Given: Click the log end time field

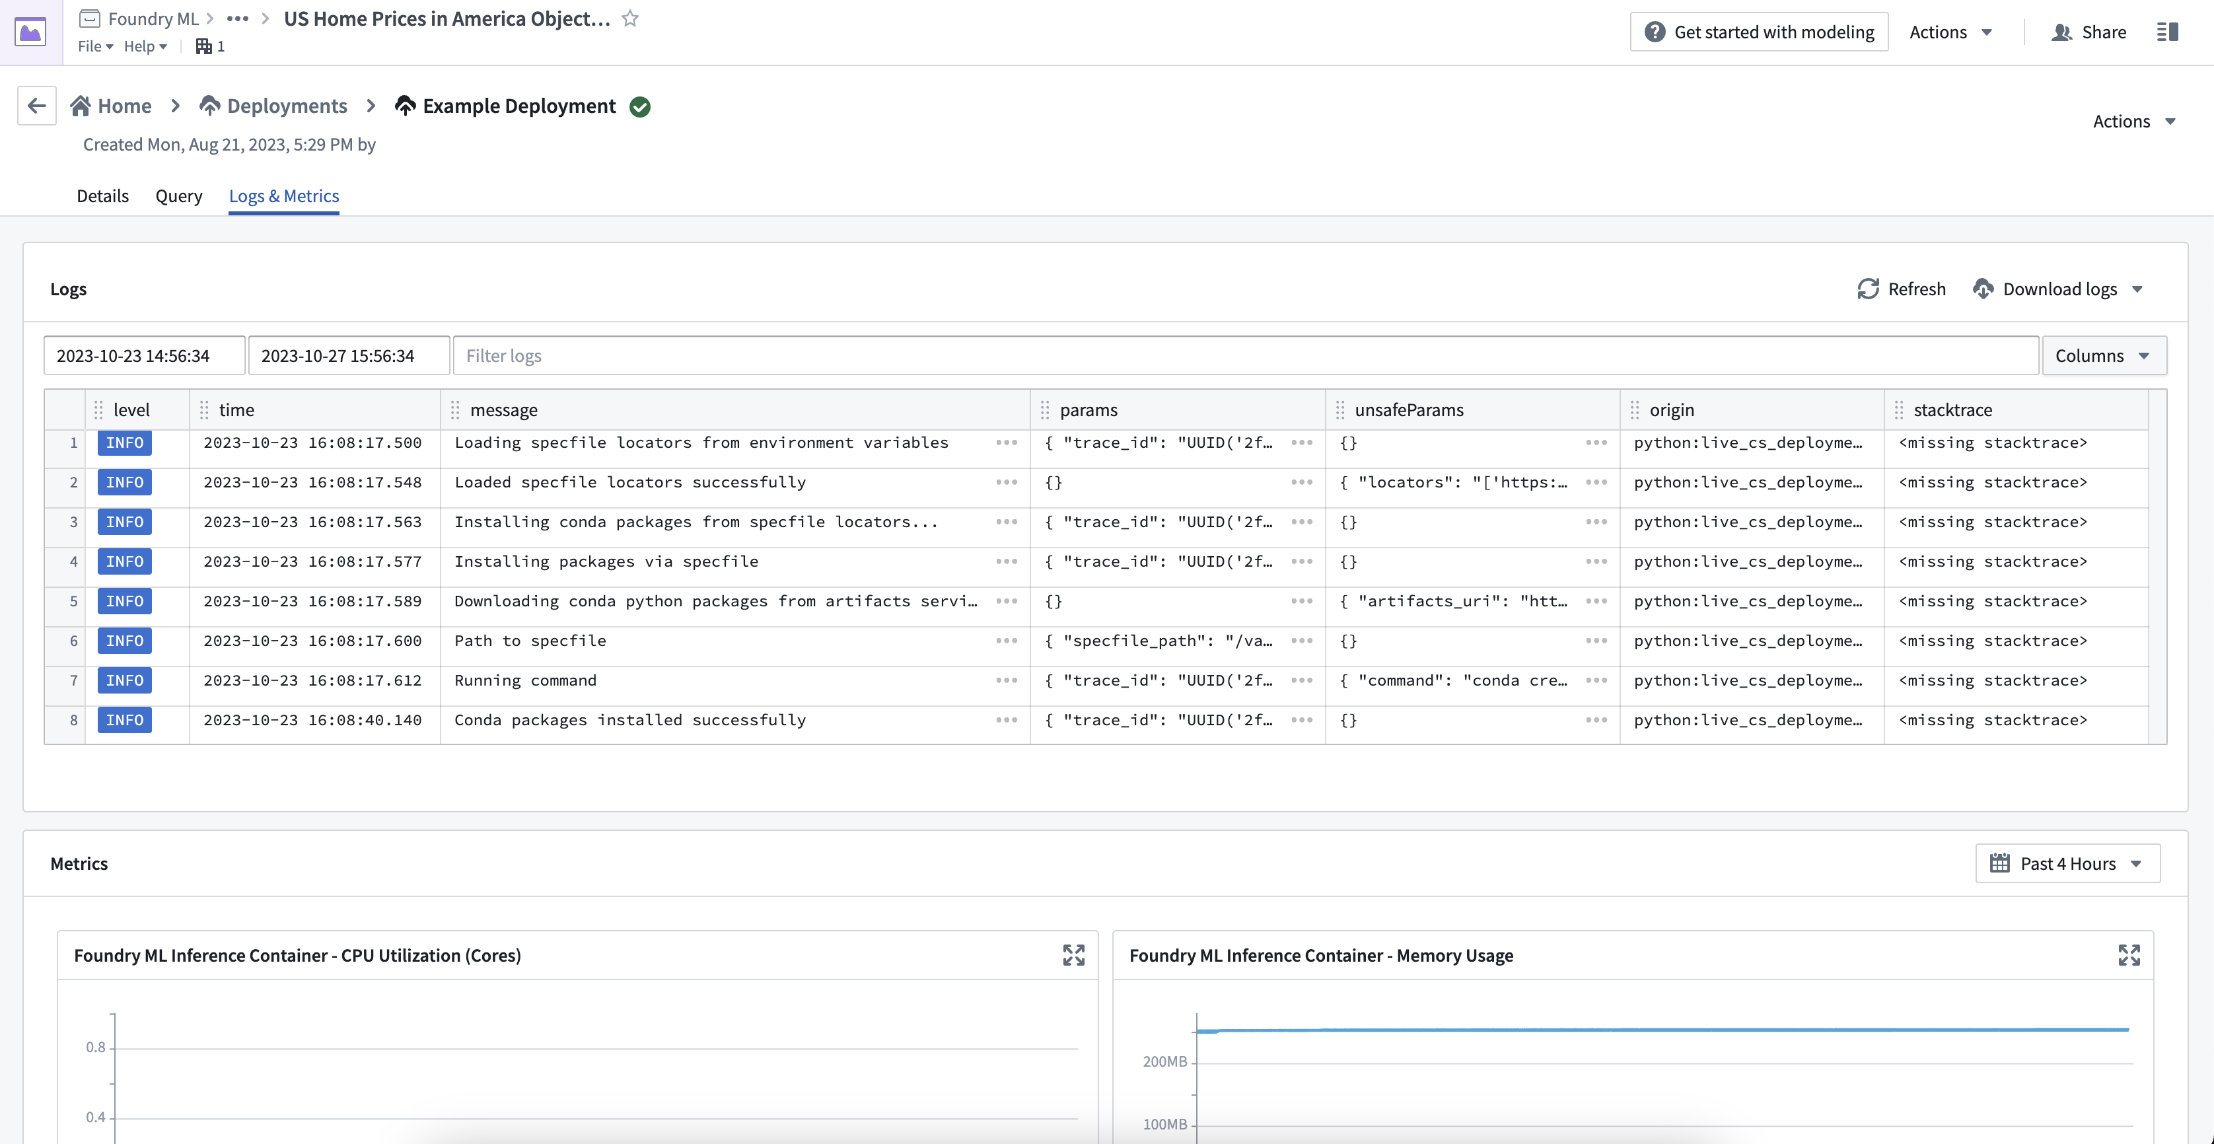Looking at the screenshot, I should point(349,356).
